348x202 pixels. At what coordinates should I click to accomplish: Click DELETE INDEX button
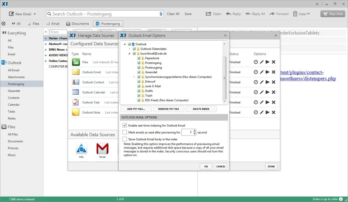(x=201, y=109)
